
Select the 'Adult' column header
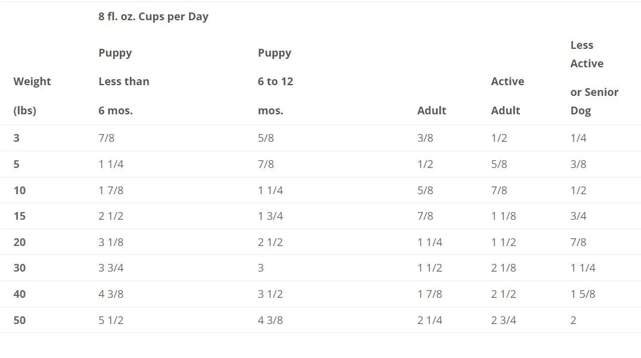[432, 111]
